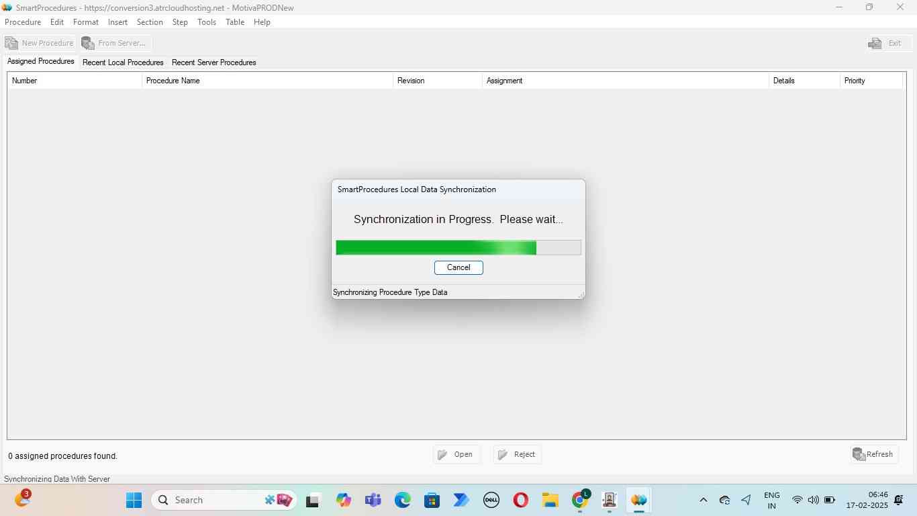917x516 pixels.
Task: Click the New Procedure toolbar button
Action: (40, 43)
